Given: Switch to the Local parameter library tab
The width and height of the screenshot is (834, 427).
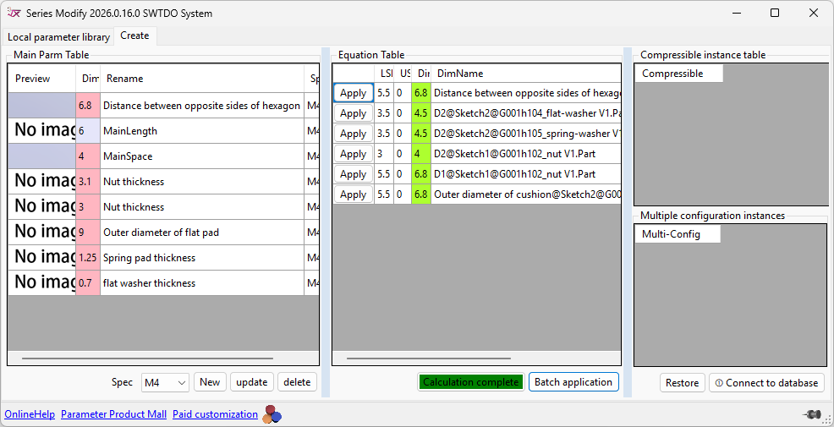Looking at the screenshot, I should click(59, 37).
